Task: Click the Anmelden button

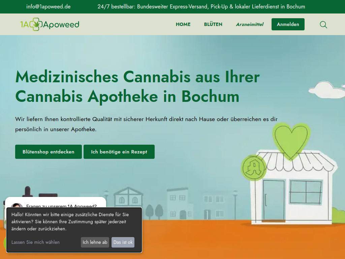Action: pos(288,24)
